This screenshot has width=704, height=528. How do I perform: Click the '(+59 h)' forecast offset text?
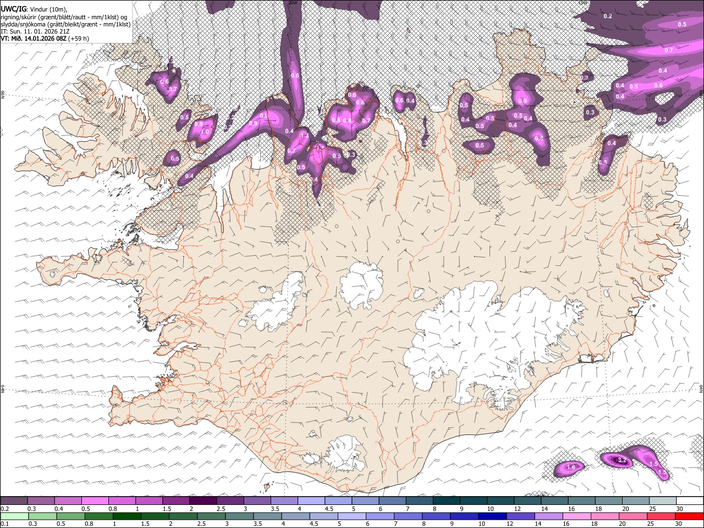[79, 38]
